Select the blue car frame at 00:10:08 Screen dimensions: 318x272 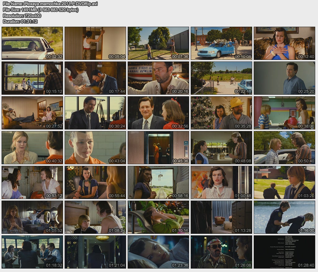click(x=221, y=43)
